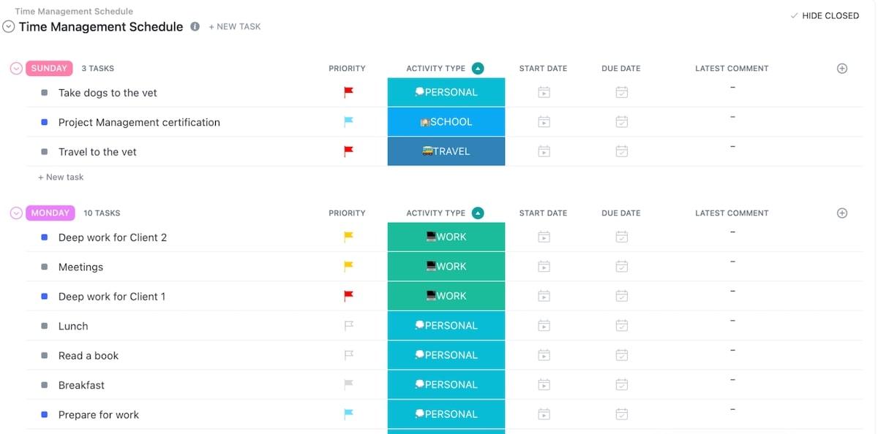878x434 pixels.
Task: Open the start date calendar for Project Management certification
Action: 544,122
